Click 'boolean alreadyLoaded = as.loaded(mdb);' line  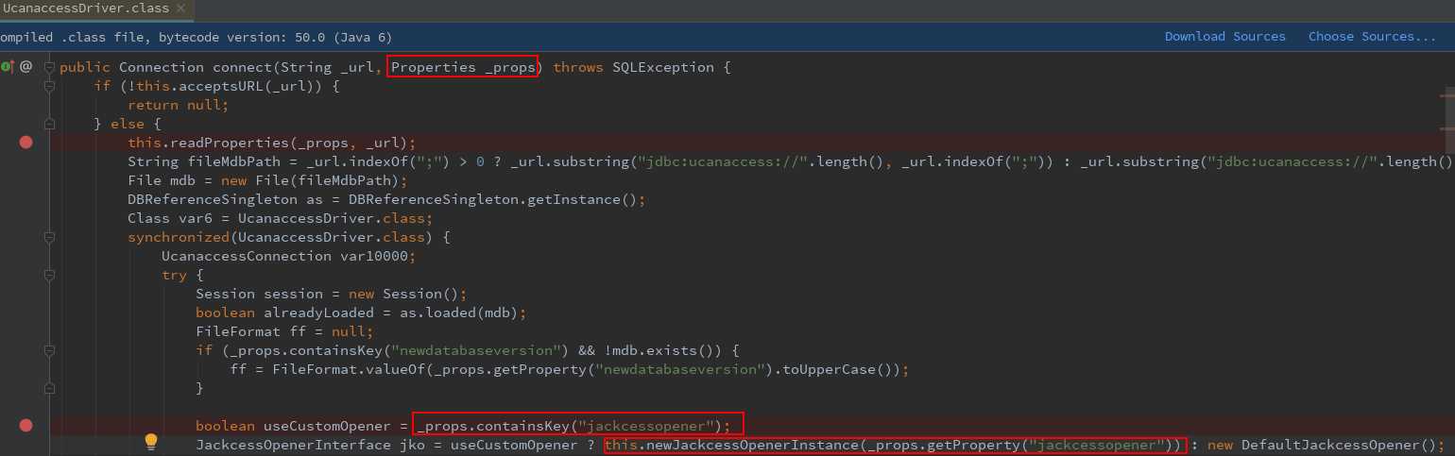[x=361, y=312]
